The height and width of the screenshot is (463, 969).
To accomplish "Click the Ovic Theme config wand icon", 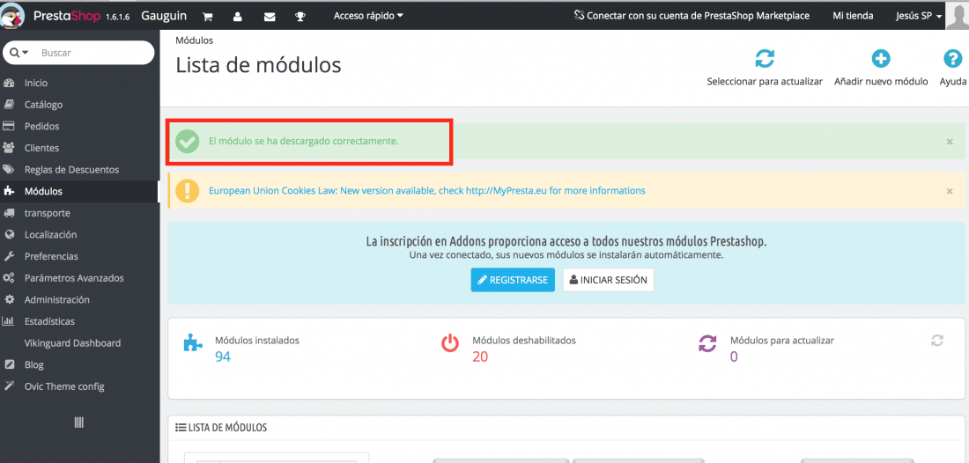I will [x=9, y=386].
